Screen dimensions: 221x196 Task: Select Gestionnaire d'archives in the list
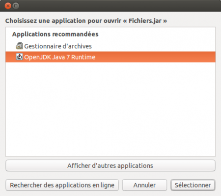coord(110,46)
